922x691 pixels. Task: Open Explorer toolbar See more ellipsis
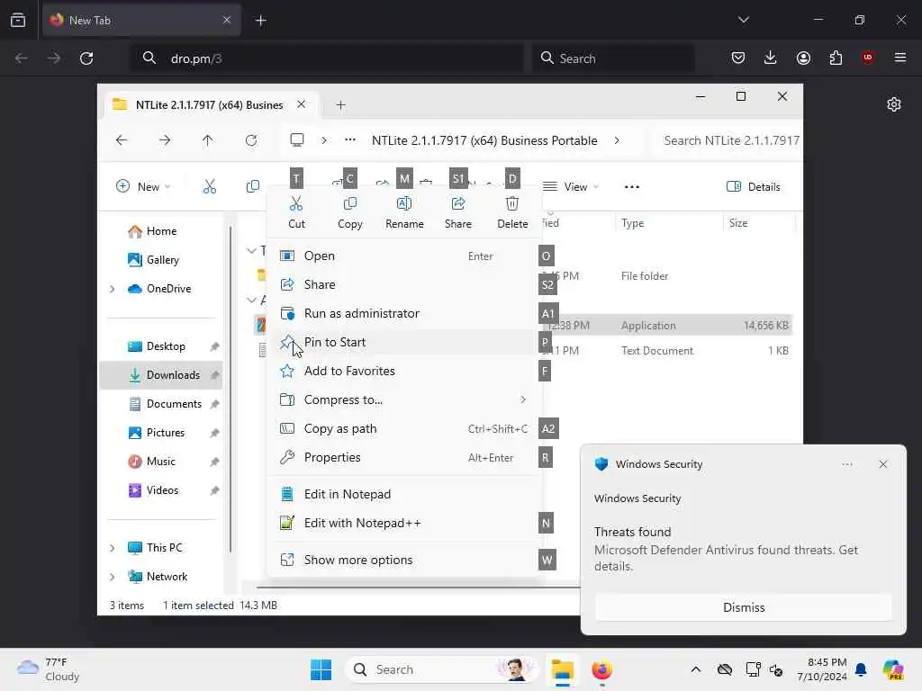(631, 187)
